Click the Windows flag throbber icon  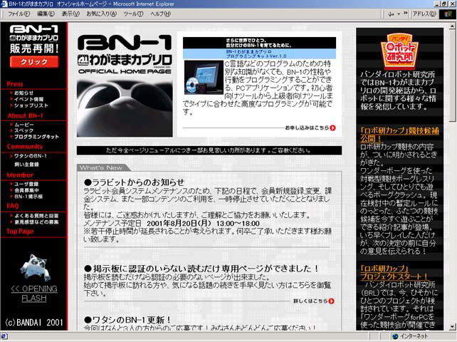pos(448,14)
